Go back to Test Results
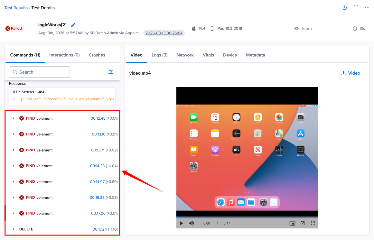374x240 pixels. (x=16, y=8)
